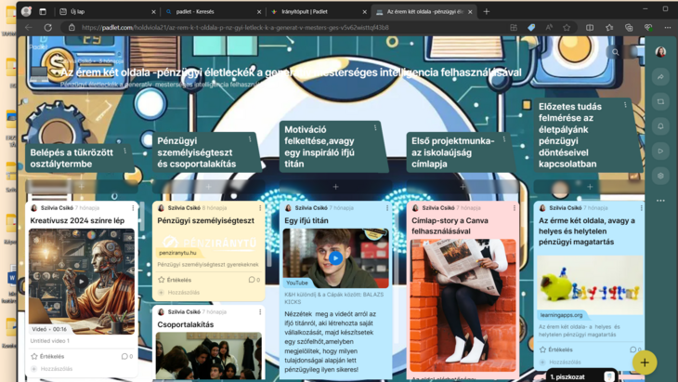Open comments on Az érme két oldala post
The image size is (678, 382).
(x=635, y=349)
